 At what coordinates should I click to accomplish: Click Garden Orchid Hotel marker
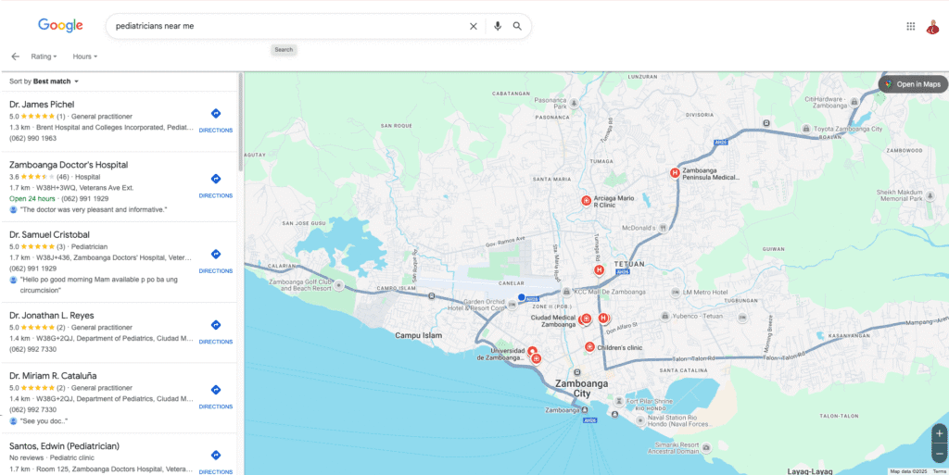[x=512, y=305]
